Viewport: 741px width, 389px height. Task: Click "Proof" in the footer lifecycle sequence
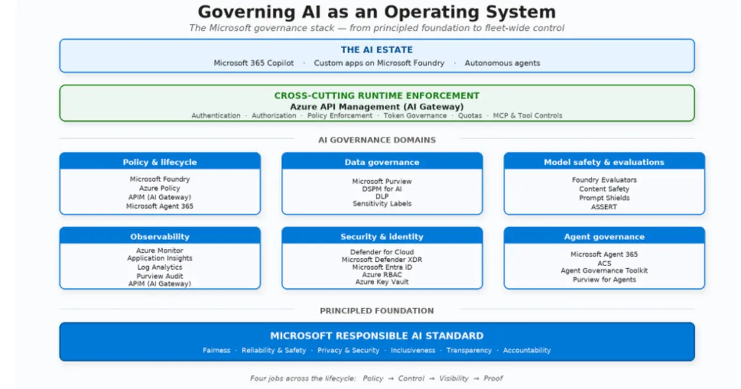(x=493, y=378)
